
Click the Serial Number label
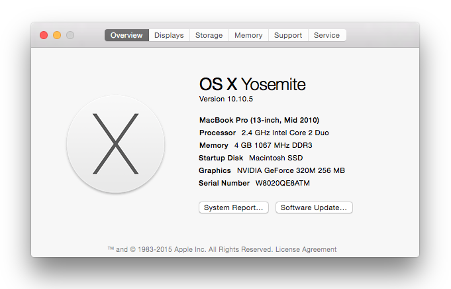[x=224, y=184]
